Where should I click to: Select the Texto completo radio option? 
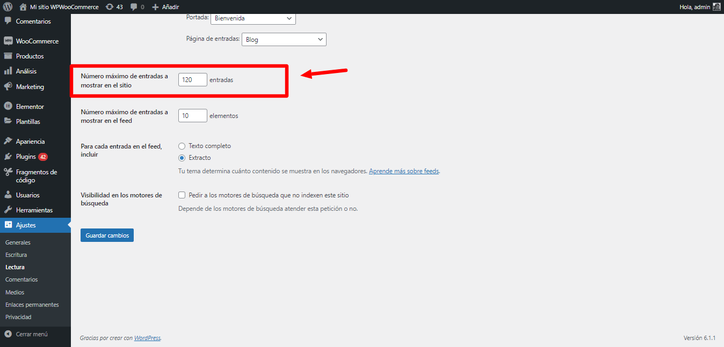pos(182,146)
